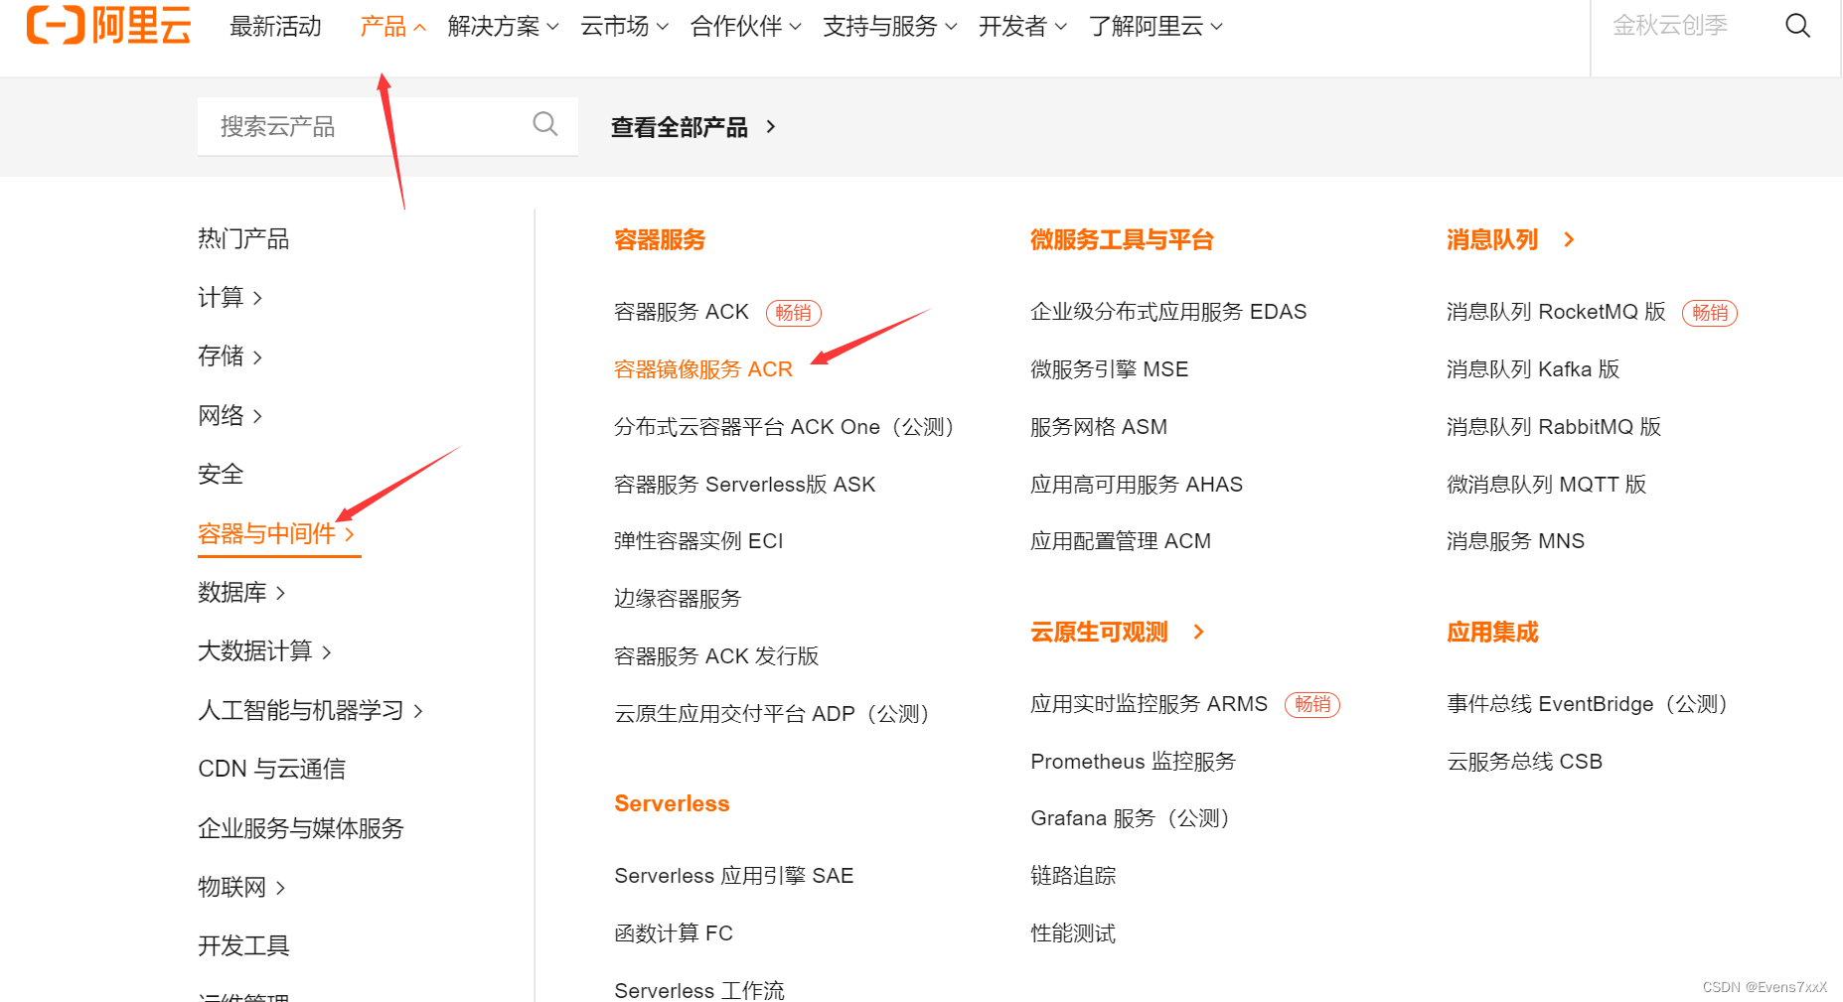Expand the 支持与服务 dropdown
1843x1002 pixels.
[x=889, y=27]
